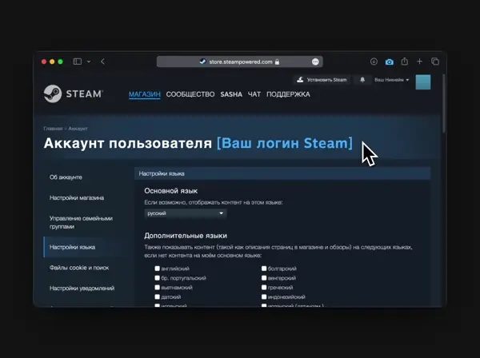
Task: Click the Аккаунт breadcrumb link
Action: click(78, 129)
